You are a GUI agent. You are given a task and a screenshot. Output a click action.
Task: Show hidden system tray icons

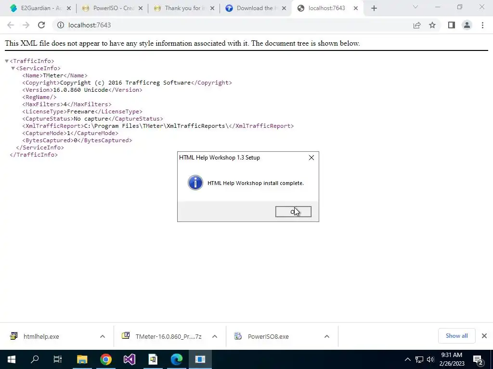[407, 359]
